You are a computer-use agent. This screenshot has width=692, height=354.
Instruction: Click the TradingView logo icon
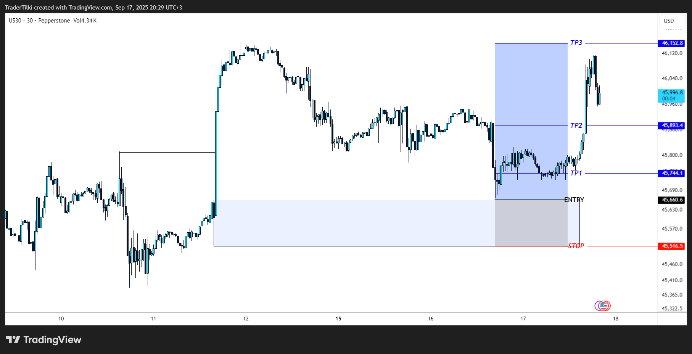(13, 340)
